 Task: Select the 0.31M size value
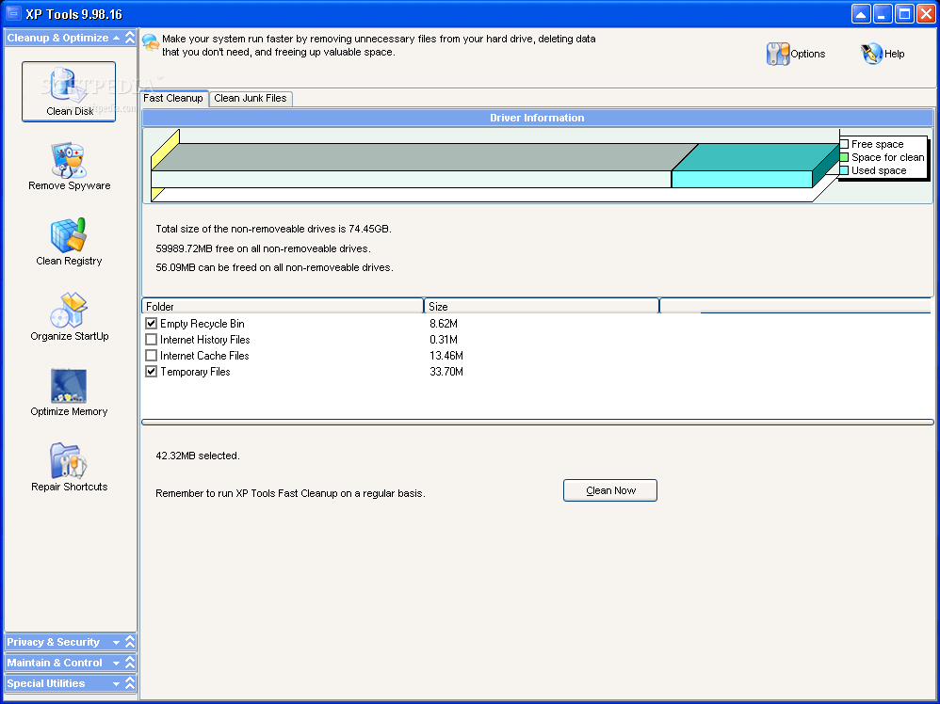pos(444,340)
